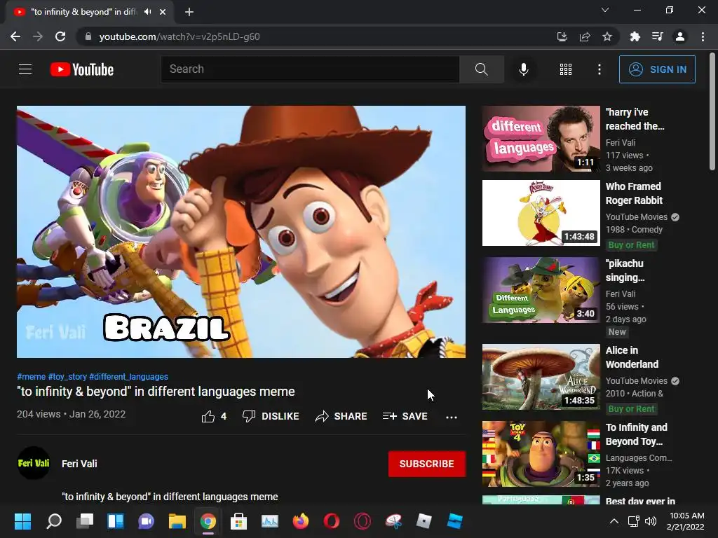The width and height of the screenshot is (718, 538).
Task: Reload the page
Action: tap(60, 36)
